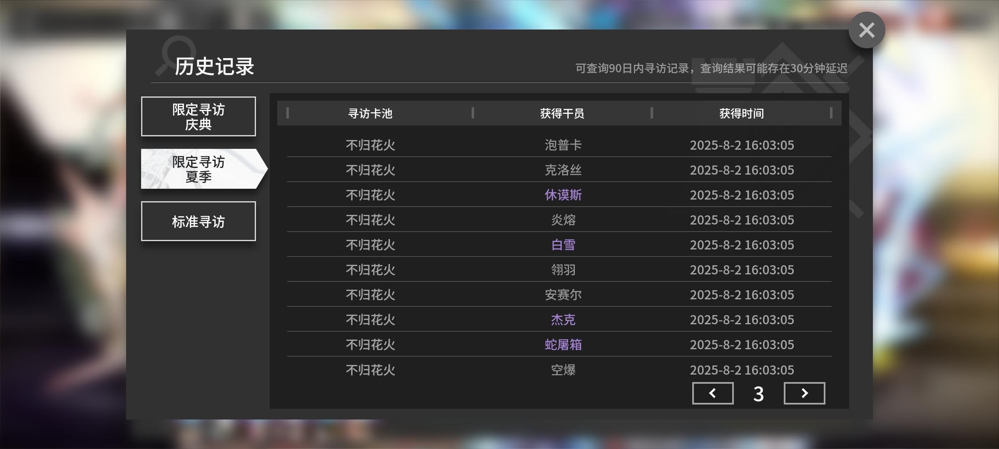
Task: Click the 杰克 operator name
Action: [563, 319]
